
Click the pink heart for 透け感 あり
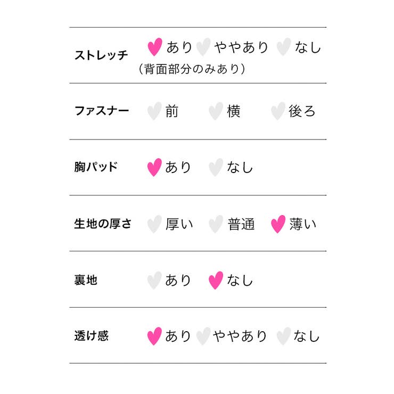[x=154, y=336]
